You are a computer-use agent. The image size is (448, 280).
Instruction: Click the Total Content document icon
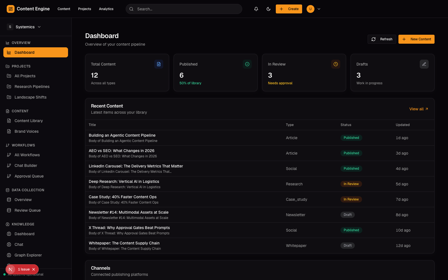(159, 64)
